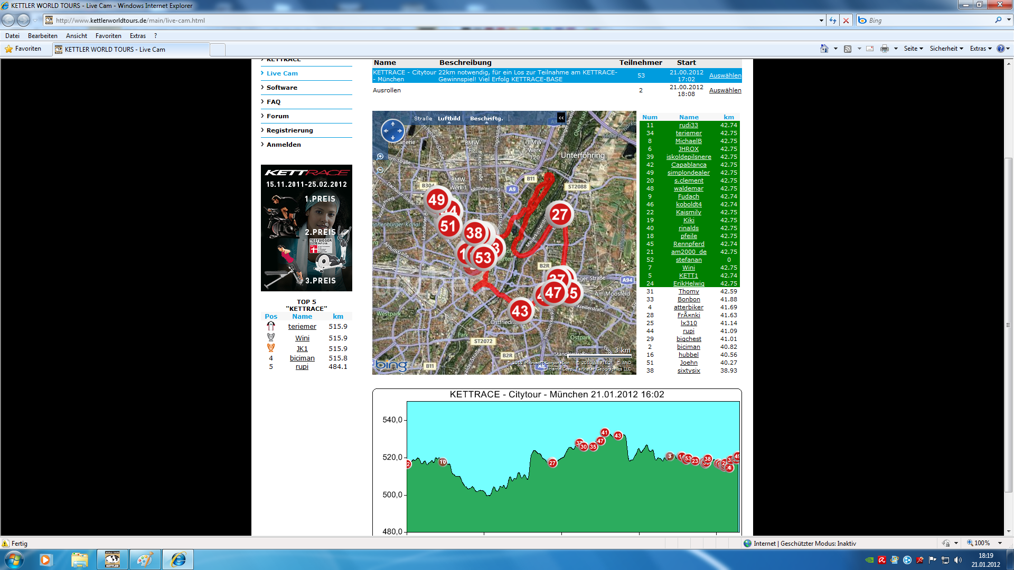This screenshot has width=1014, height=570.
Task: Click Auswählen for KETTRACE Citytour München
Action: point(725,75)
